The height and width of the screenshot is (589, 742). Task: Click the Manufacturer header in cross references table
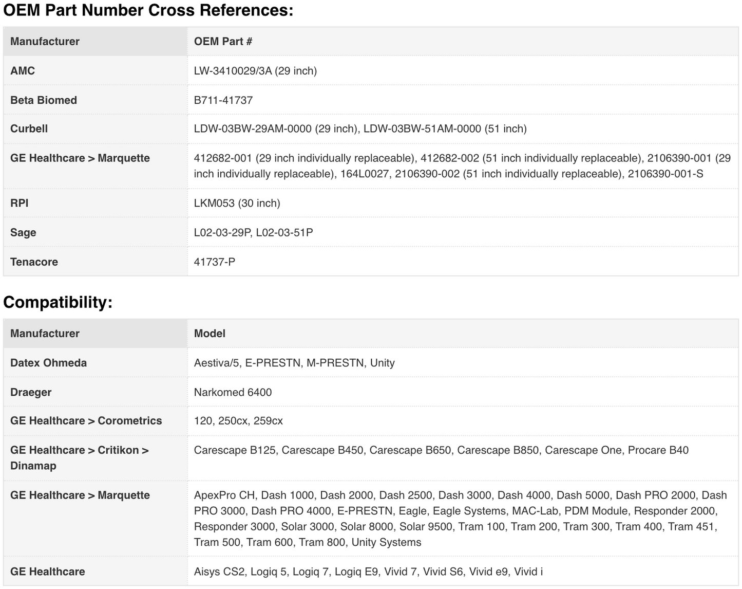[x=96, y=42]
